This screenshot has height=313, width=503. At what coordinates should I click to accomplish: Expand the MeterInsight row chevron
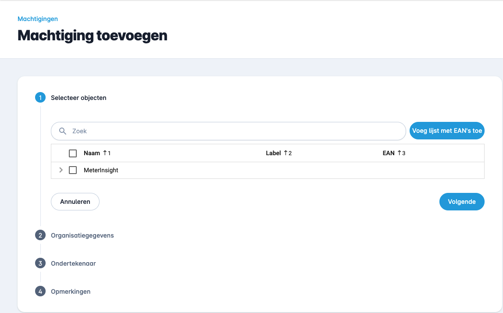click(x=61, y=170)
